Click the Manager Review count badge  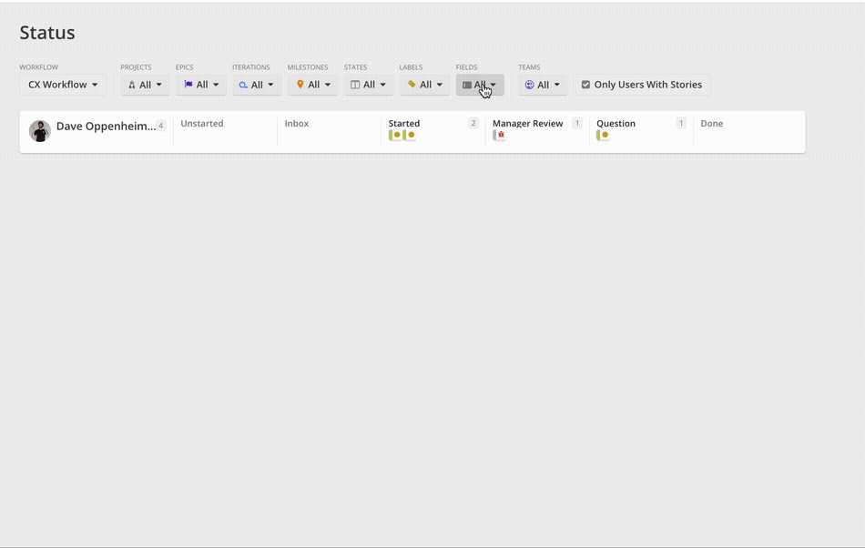click(x=577, y=123)
